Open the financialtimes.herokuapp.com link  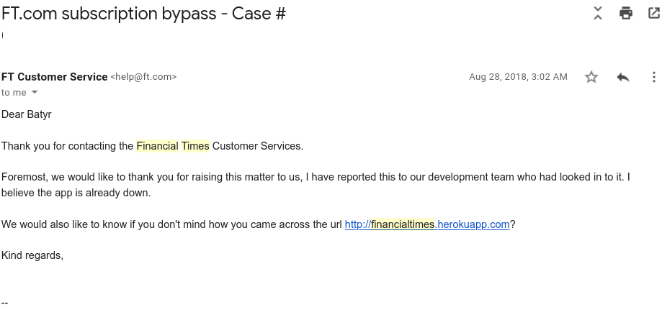[427, 224]
